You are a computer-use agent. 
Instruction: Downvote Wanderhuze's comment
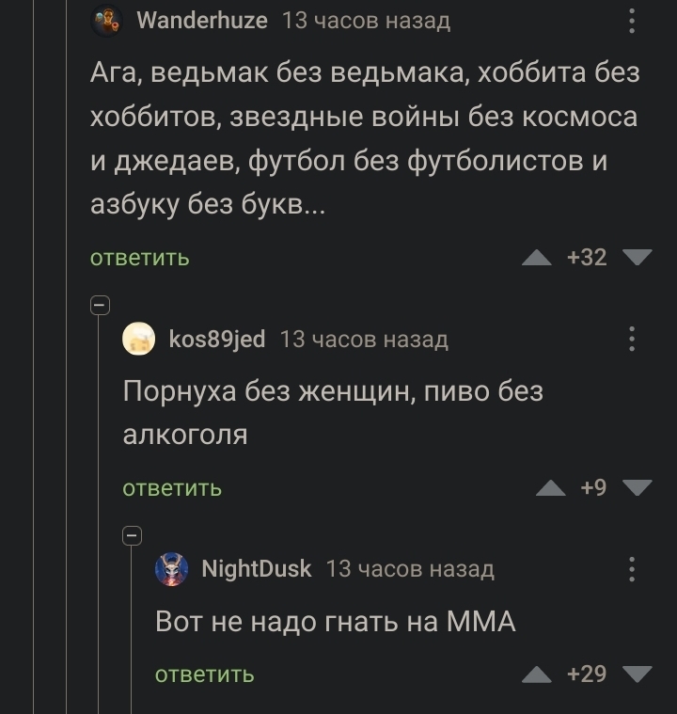[x=637, y=258]
